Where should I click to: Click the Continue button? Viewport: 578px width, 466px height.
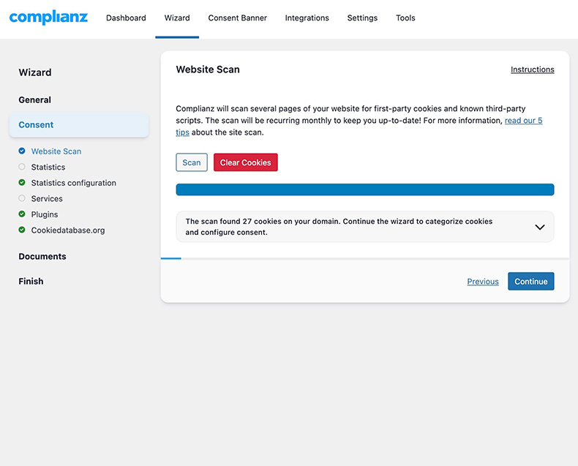(531, 282)
